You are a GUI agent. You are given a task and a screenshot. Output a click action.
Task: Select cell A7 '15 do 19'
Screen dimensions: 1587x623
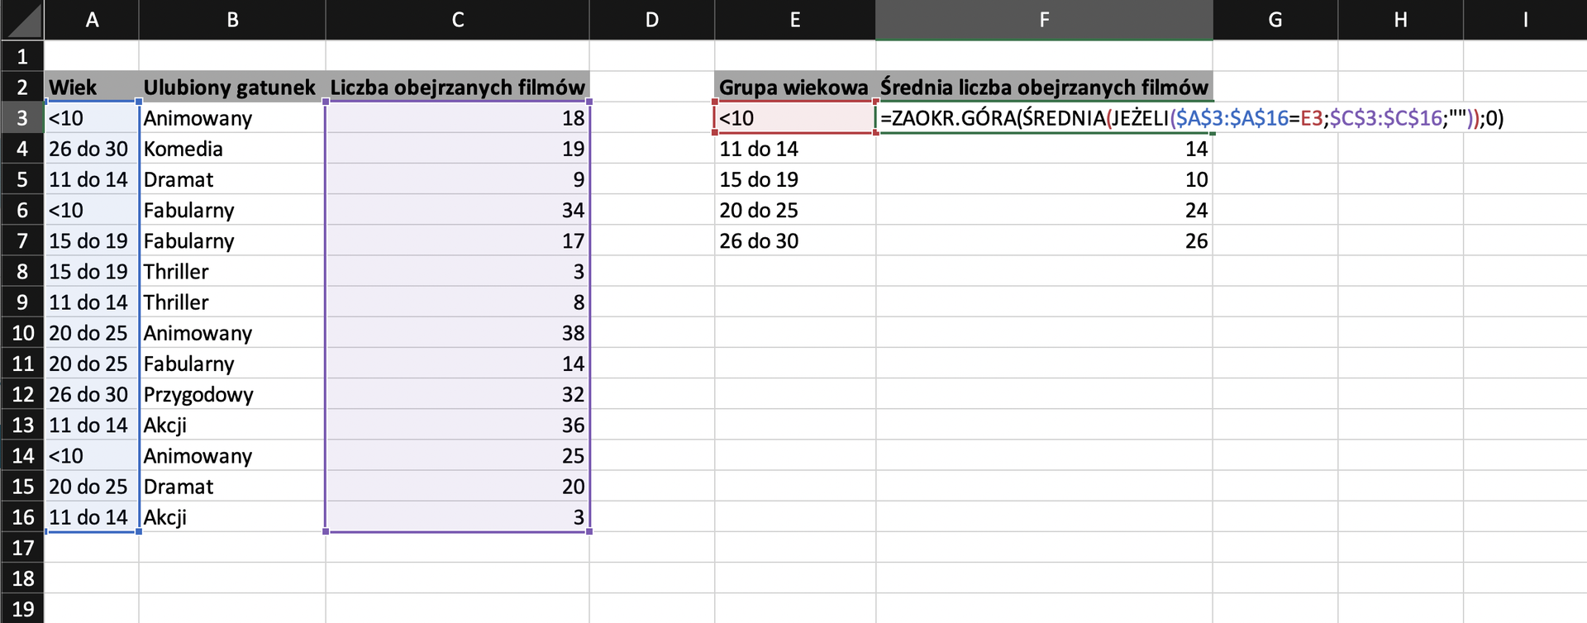click(92, 240)
